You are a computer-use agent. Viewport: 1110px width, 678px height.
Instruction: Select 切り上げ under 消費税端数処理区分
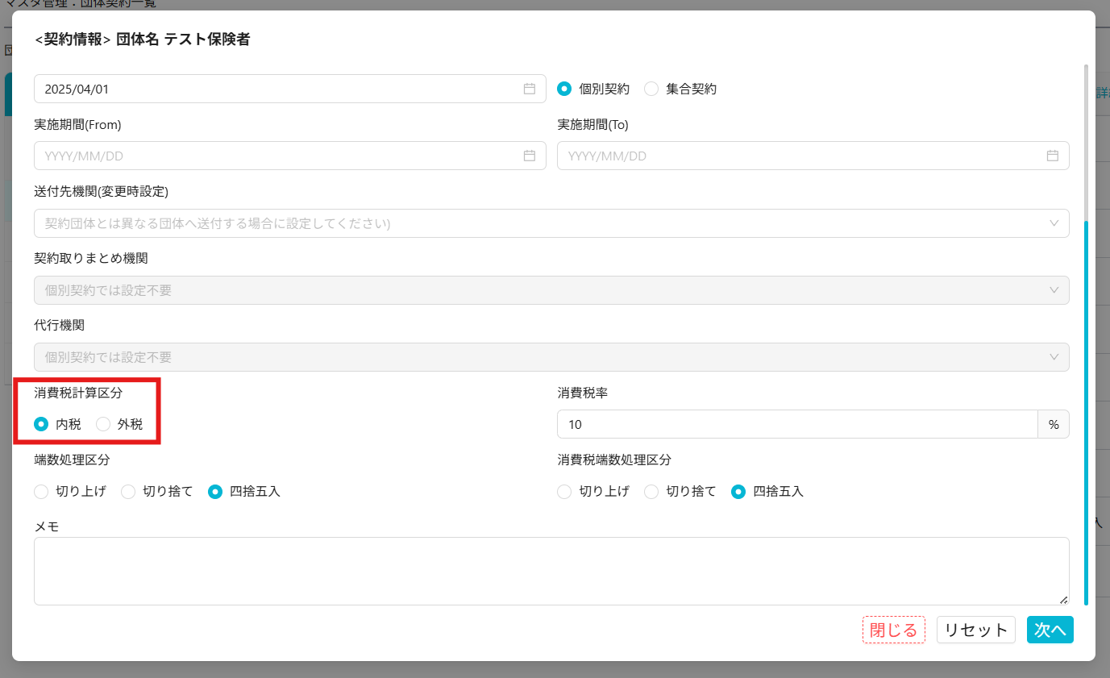tap(564, 491)
